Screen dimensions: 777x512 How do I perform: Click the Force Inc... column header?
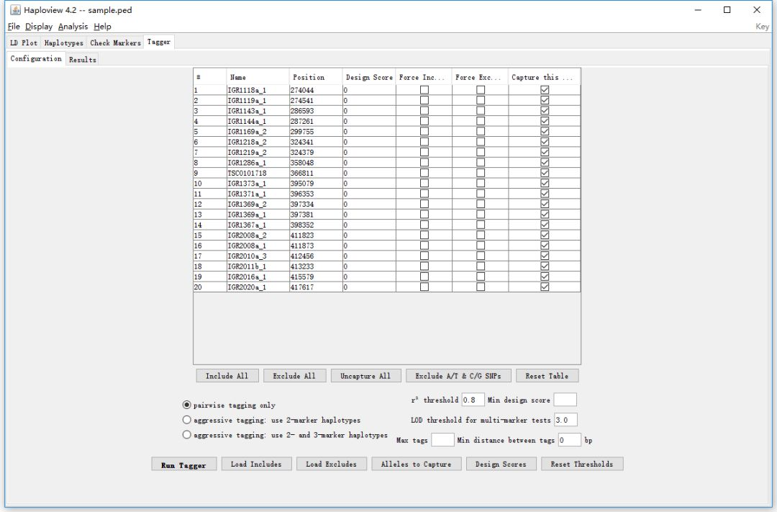click(x=424, y=77)
